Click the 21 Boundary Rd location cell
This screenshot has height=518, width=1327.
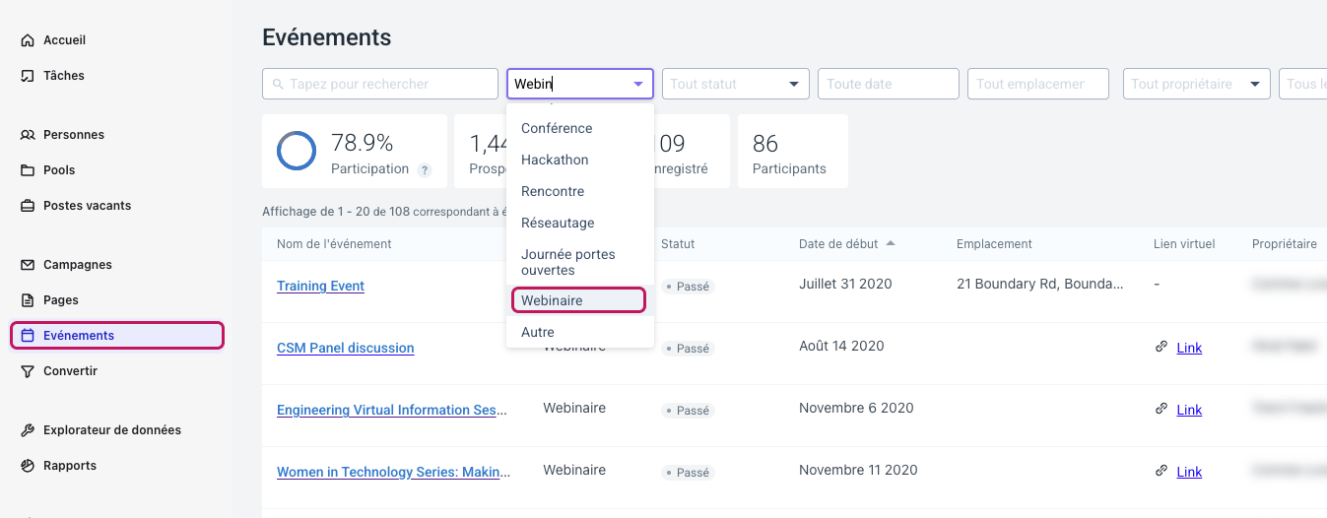[x=1039, y=284]
